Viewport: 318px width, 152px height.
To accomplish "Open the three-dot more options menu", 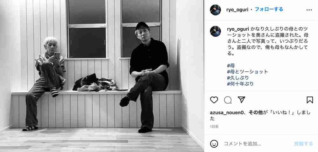I will 309,10.
